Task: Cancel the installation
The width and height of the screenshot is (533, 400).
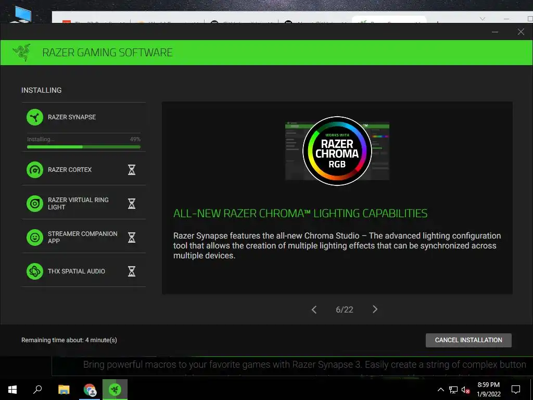Action: pos(468,340)
